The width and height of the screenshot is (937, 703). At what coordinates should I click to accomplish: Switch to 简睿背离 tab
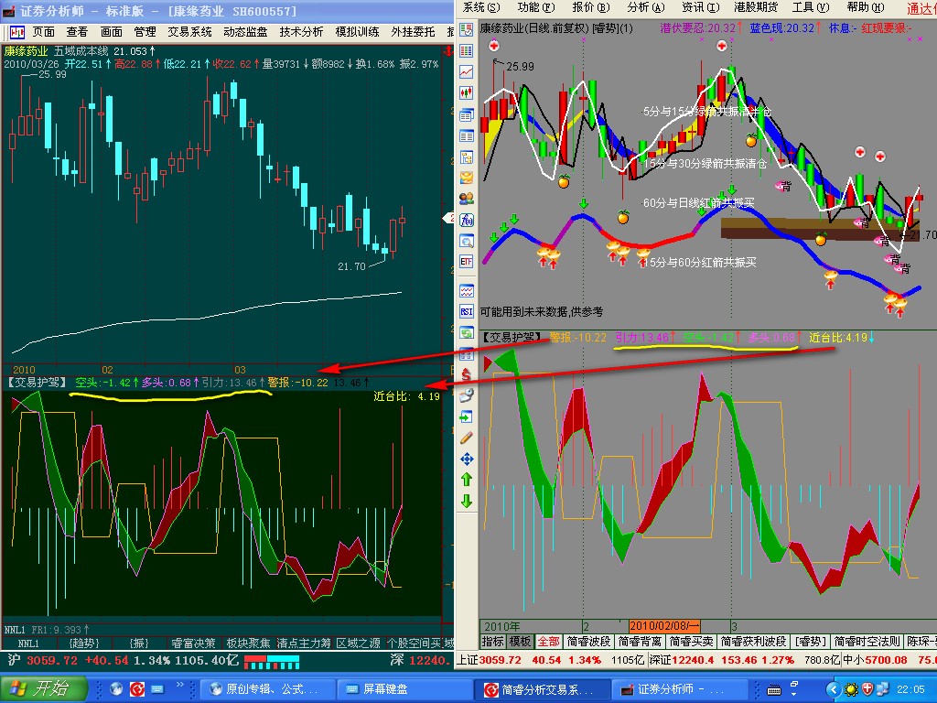(640, 642)
